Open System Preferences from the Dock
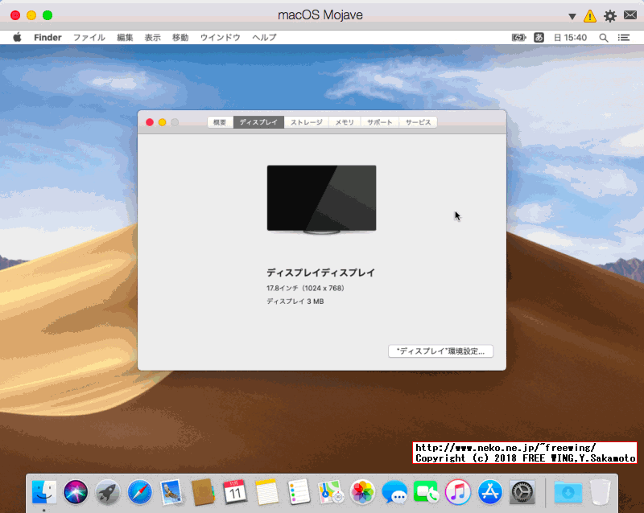644x513 pixels. click(x=519, y=495)
